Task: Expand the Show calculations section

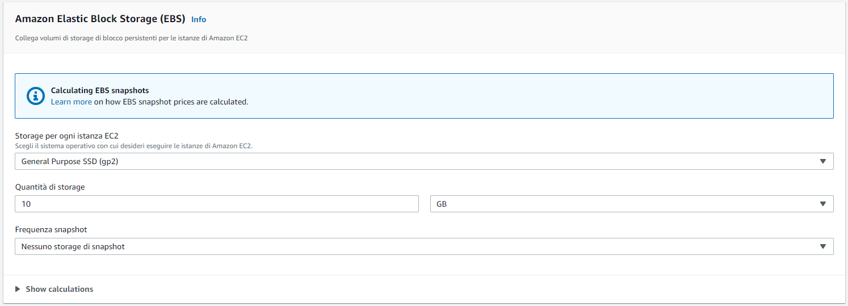Action: click(x=59, y=289)
